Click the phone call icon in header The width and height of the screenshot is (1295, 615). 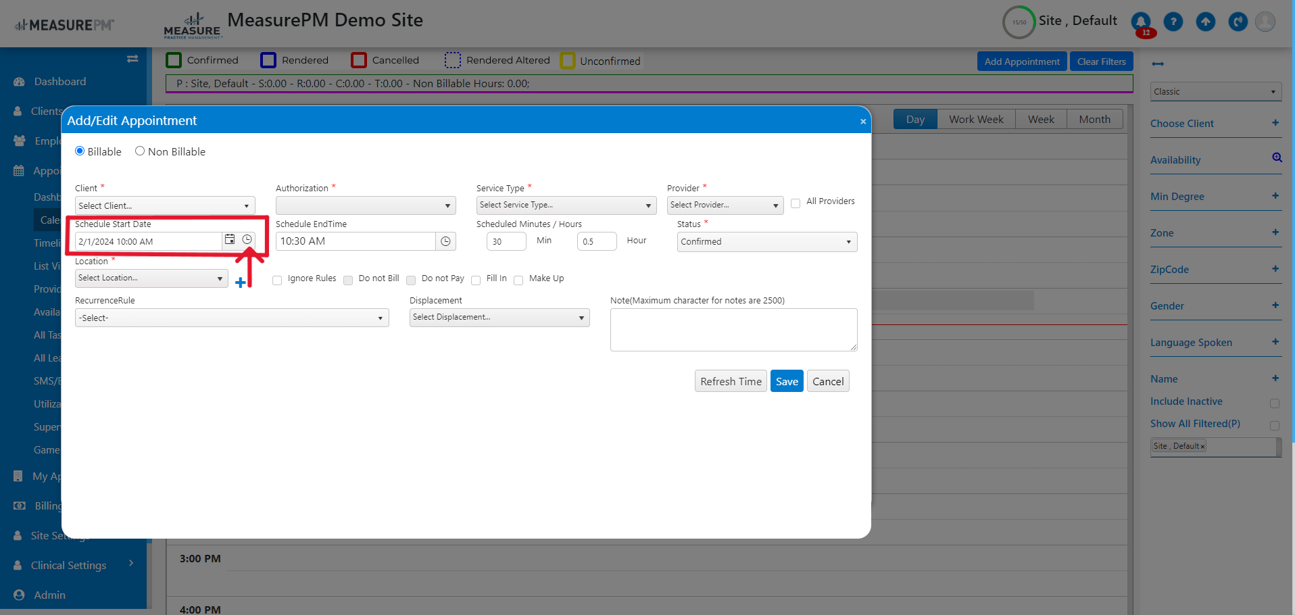(x=1238, y=22)
